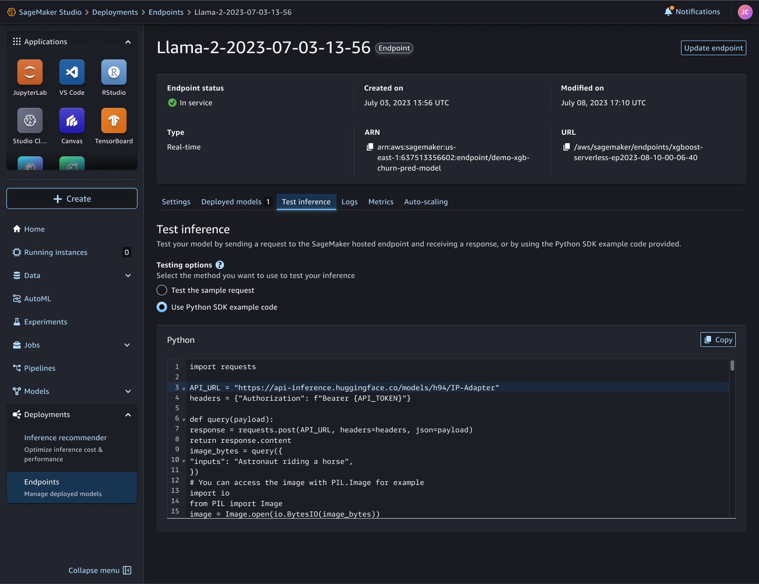
Task: Open the Auto-scaling tab
Action: click(x=426, y=202)
